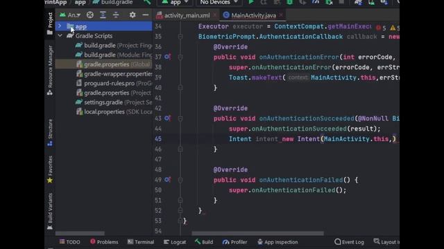Click the project panel horizontal scrollbar
Viewport: 444px width, 249px height.
point(80,234)
